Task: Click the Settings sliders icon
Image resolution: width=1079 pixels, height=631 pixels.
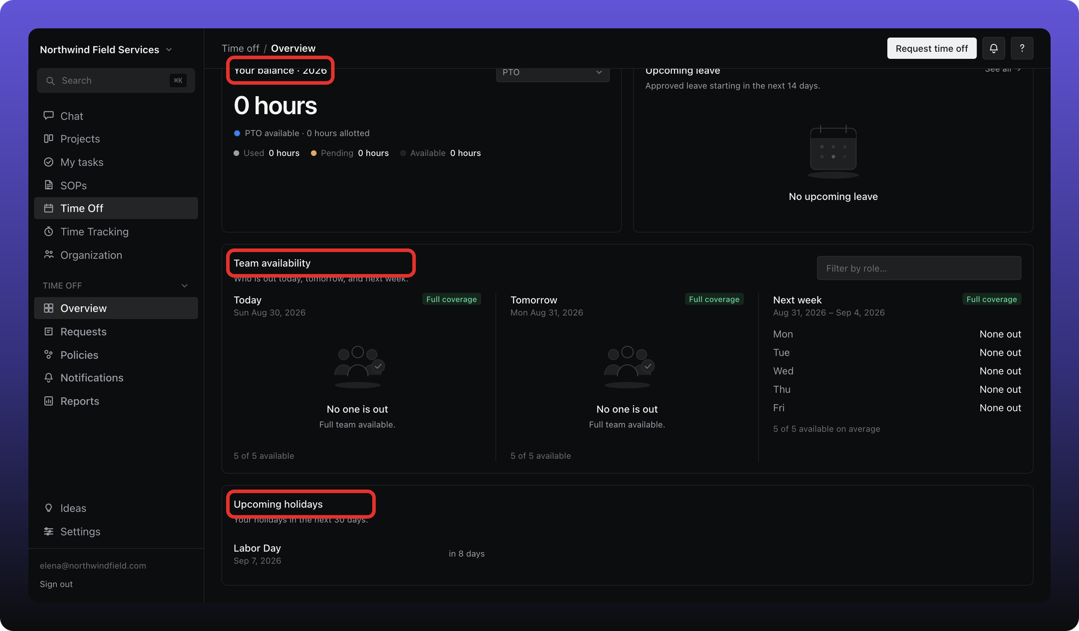Action: (x=49, y=531)
